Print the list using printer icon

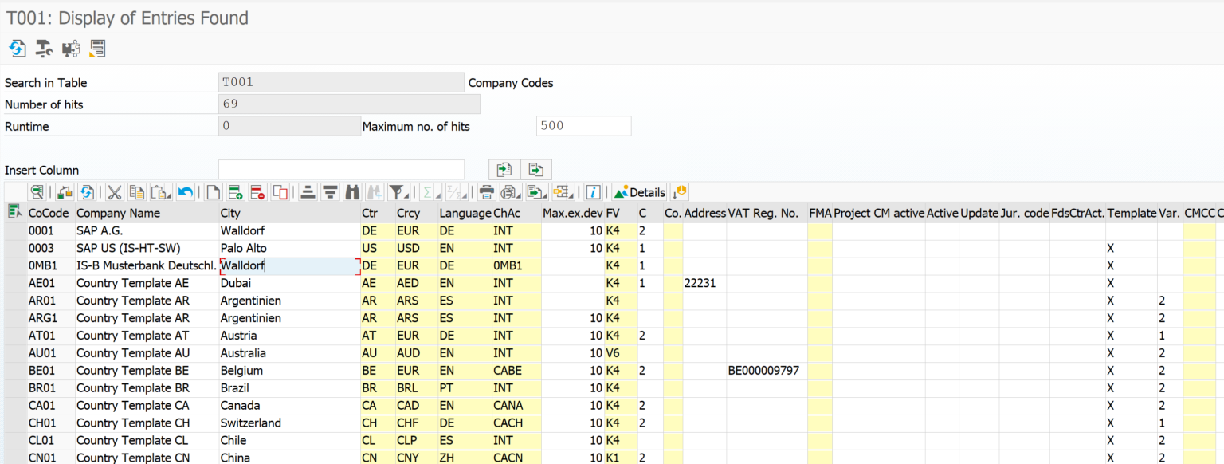click(486, 192)
